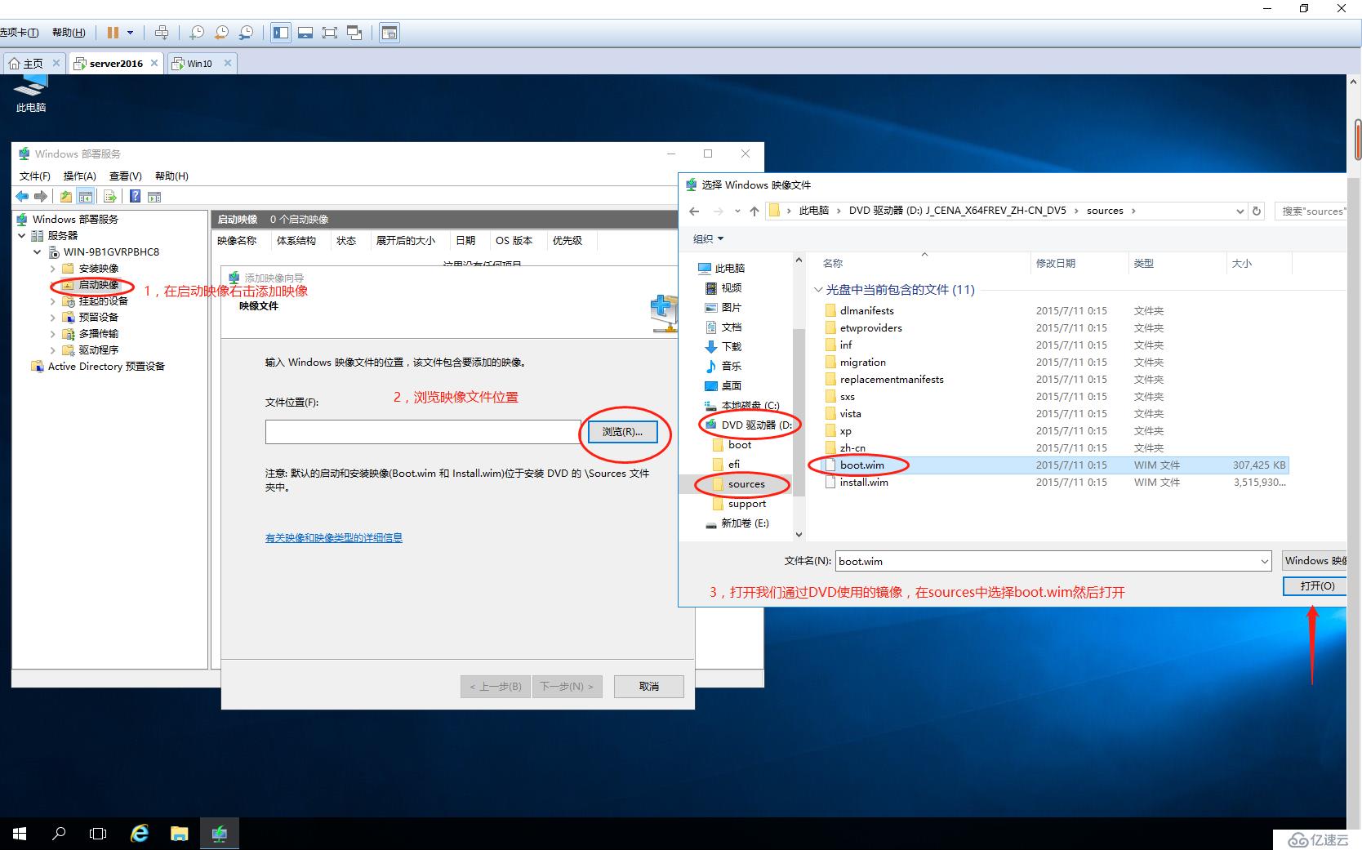Collapse the 服务器 tree node
This screenshot has height=850, width=1362.
(21, 235)
